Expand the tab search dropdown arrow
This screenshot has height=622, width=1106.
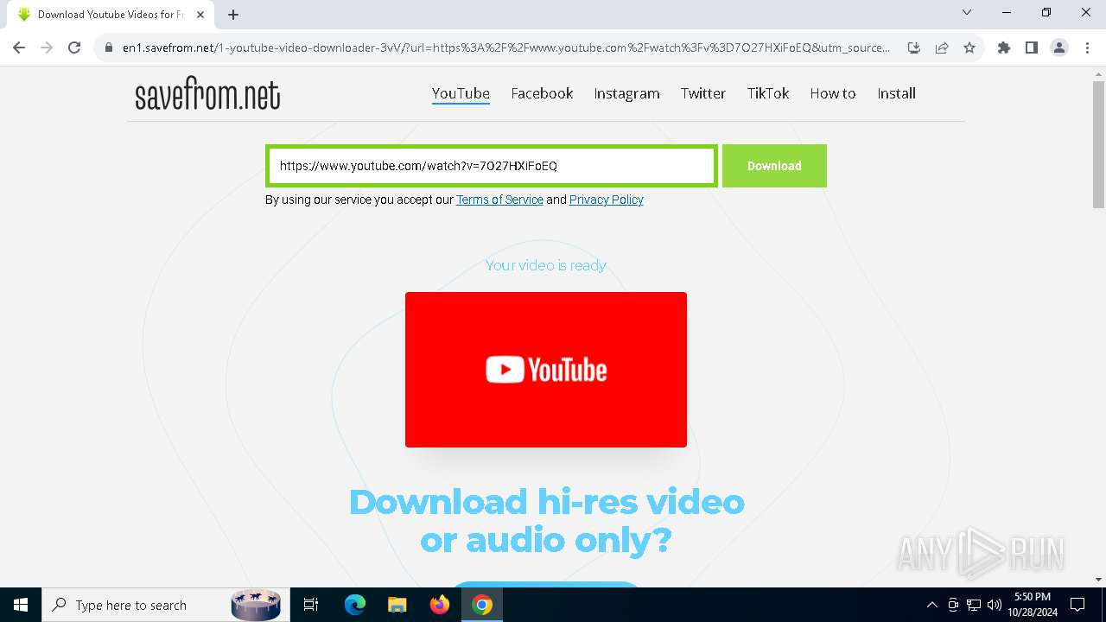click(967, 12)
